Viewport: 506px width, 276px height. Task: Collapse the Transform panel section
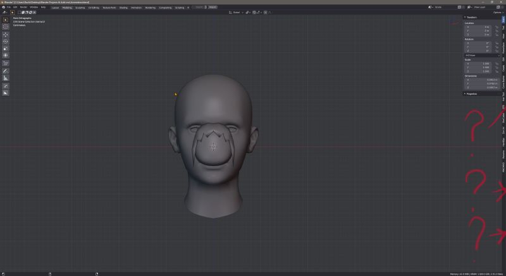pos(472,17)
